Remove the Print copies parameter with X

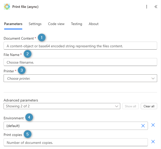[153, 142]
